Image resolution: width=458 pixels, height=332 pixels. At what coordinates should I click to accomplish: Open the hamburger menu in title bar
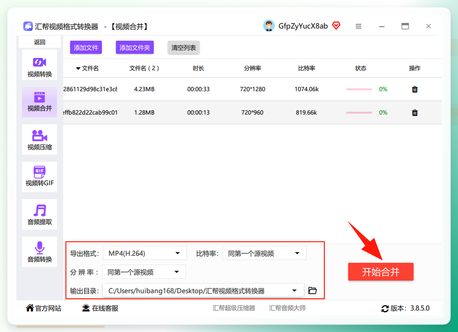[x=358, y=26]
